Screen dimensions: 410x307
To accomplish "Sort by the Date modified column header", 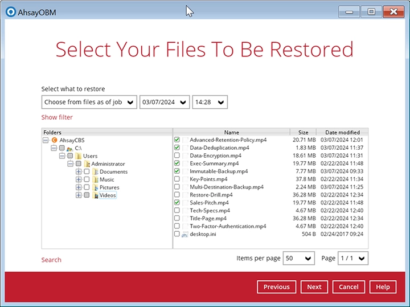I will click(342, 132).
